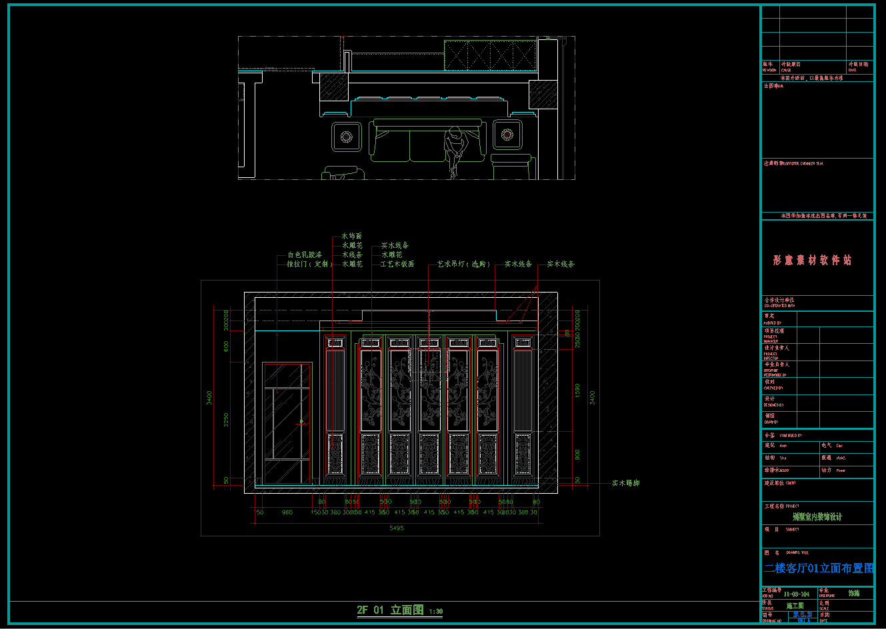Click the 饰施 discipline value

point(854,593)
